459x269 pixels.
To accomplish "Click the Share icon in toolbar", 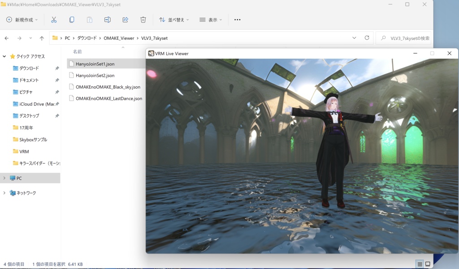I will [125, 20].
